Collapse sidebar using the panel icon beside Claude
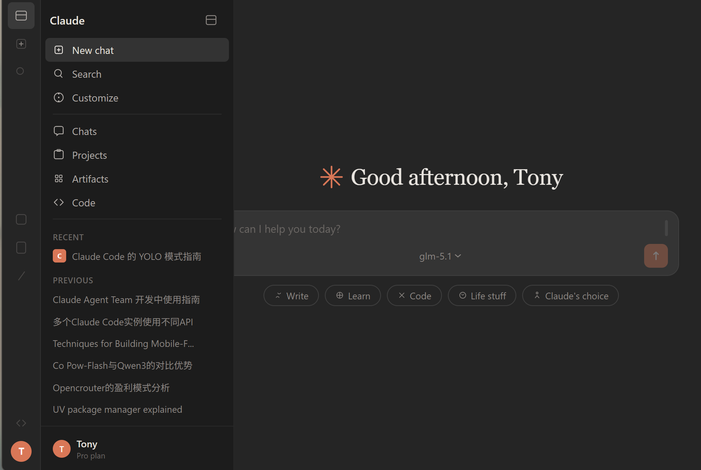The image size is (701, 470). click(x=211, y=20)
